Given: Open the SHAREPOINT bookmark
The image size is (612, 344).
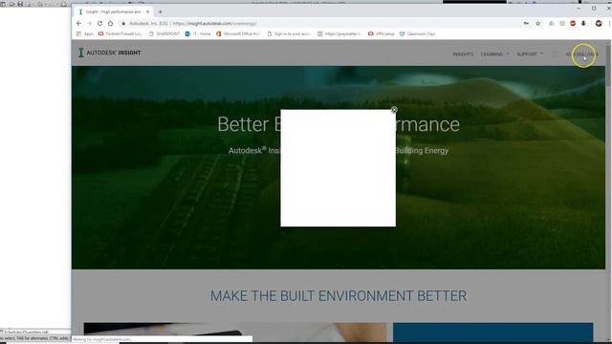Looking at the screenshot, I should point(164,34).
